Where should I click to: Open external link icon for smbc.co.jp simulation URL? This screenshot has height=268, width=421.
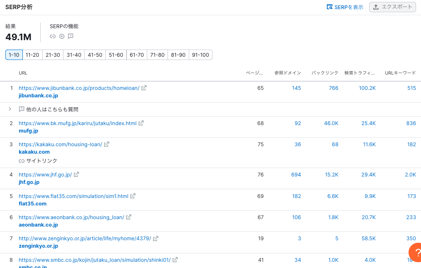click(175, 260)
